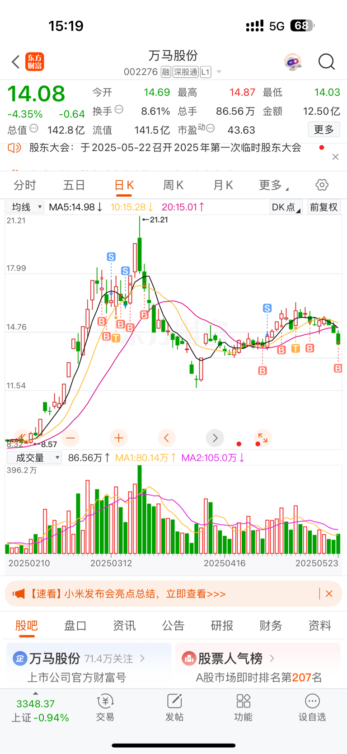Tap the current price 14.08
Viewport: 347px width, 754px height.
click(x=36, y=94)
